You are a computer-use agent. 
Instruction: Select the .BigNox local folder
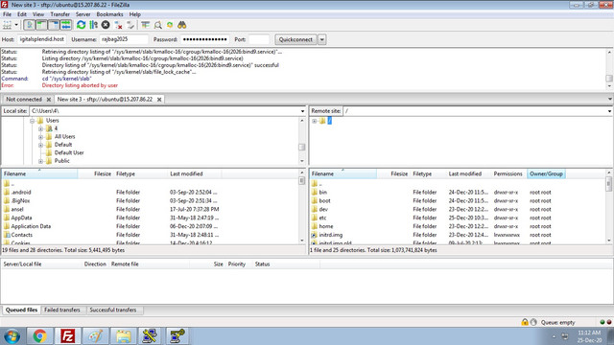[20, 201]
